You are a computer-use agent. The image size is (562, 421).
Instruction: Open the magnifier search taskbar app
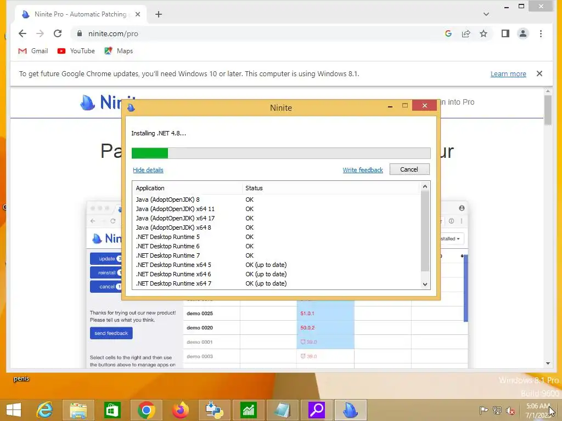317,410
